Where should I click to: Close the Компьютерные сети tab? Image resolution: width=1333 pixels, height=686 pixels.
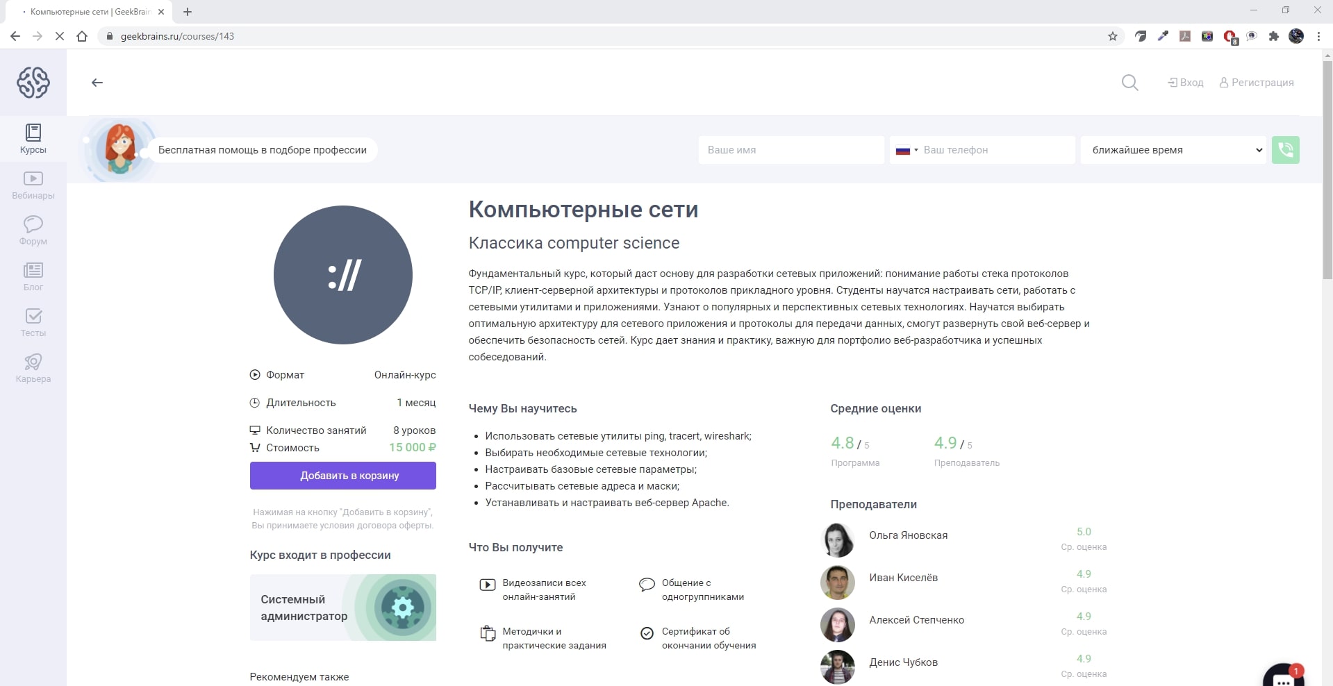(x=161, y=12)
